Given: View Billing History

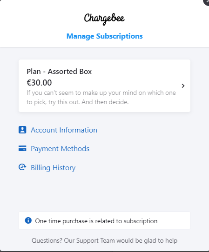Looking at the screenshot, I should pos(53,168).
